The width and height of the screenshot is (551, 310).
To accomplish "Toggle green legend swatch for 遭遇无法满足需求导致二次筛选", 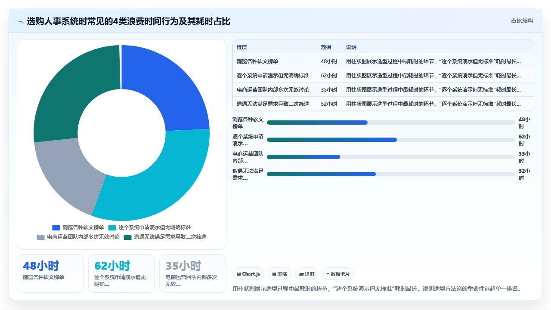I will (127, 237).
